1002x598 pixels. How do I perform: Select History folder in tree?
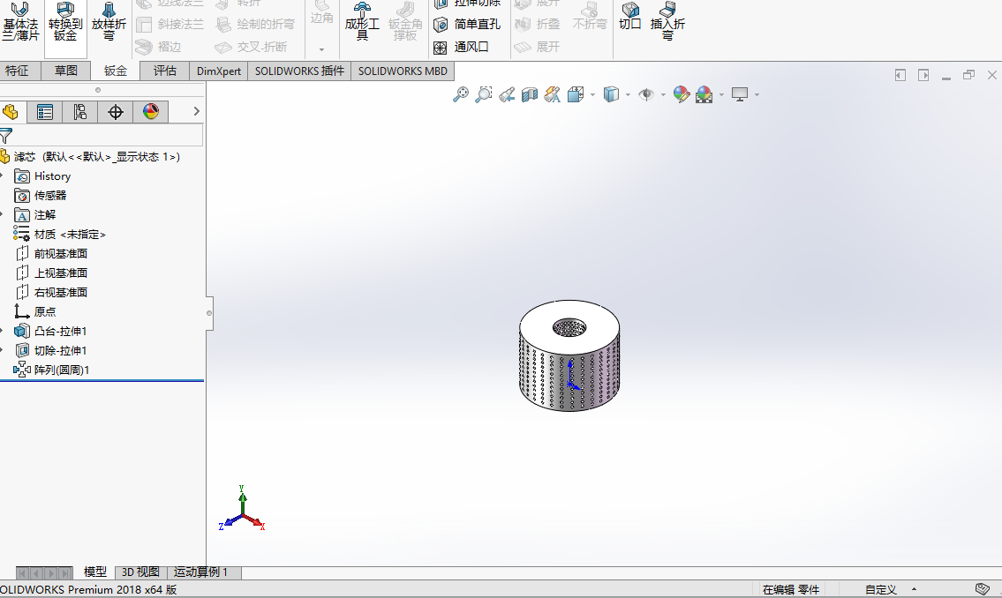click(42, 176)
